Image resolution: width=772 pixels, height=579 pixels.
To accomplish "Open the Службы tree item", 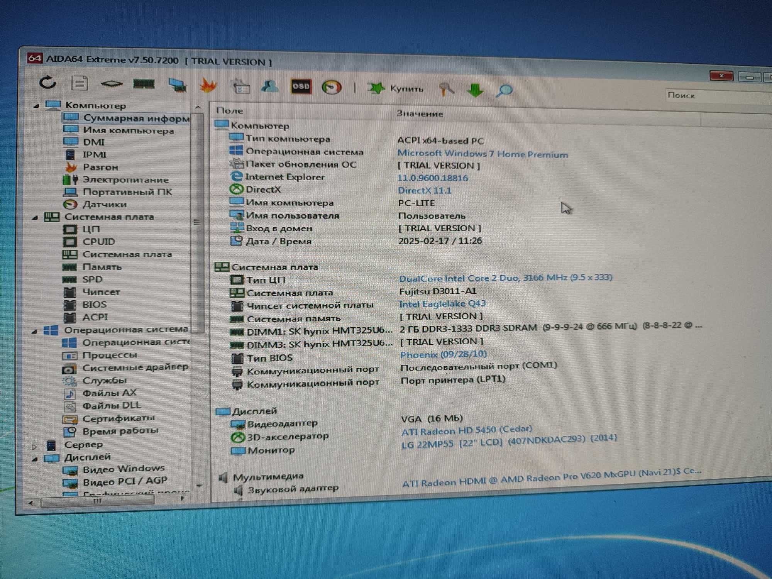I will (x=94, y=381).
